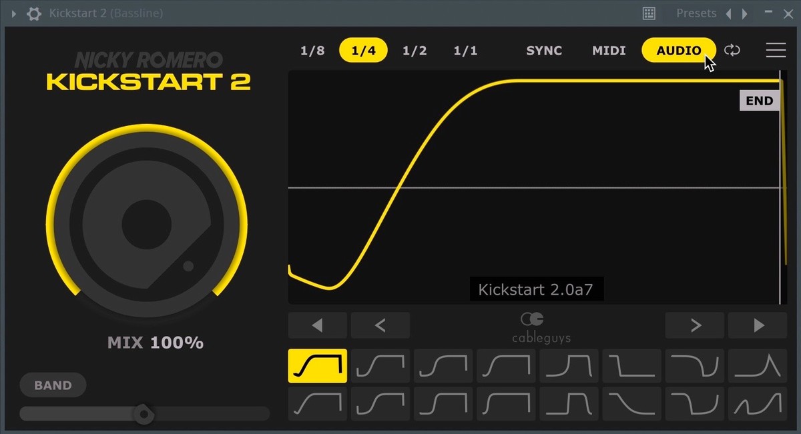The height and width of the screenshot is (434, 801).
Task: Click the retrigger loop arrows icon
Action: pos(732,51)
